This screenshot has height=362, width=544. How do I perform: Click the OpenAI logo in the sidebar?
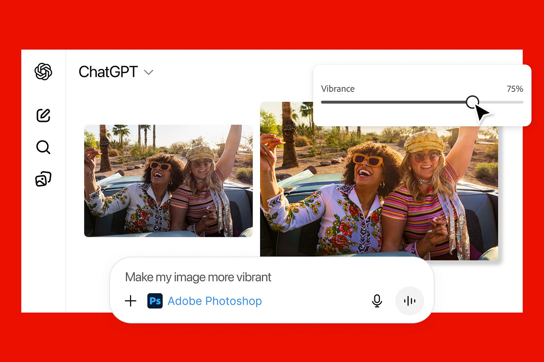tap(43, 72)
